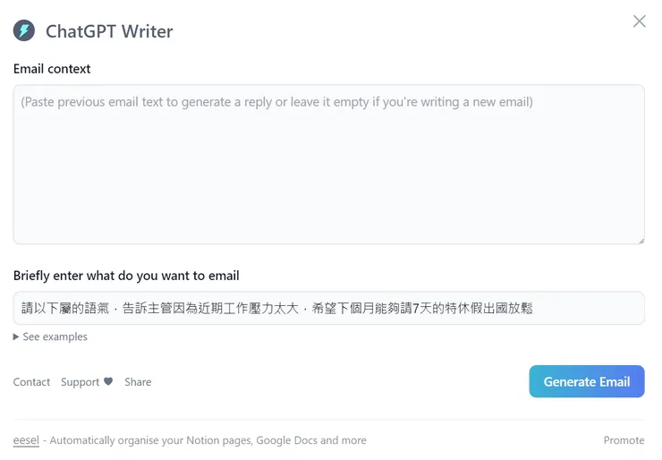The width and height of the screenshot is (662, 460).
Task: Click the Promote link
Action: (624, 440)
